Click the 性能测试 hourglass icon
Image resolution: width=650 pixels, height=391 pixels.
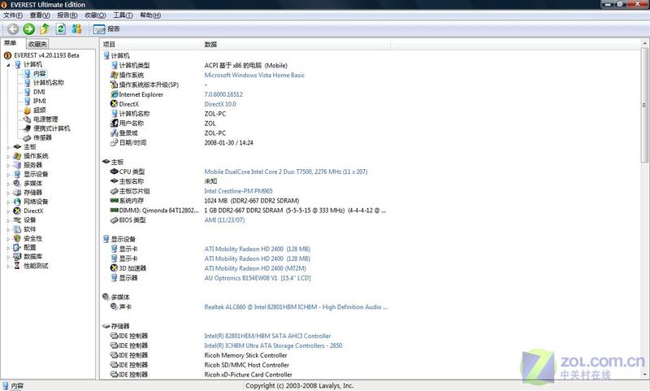pos(17,265)
